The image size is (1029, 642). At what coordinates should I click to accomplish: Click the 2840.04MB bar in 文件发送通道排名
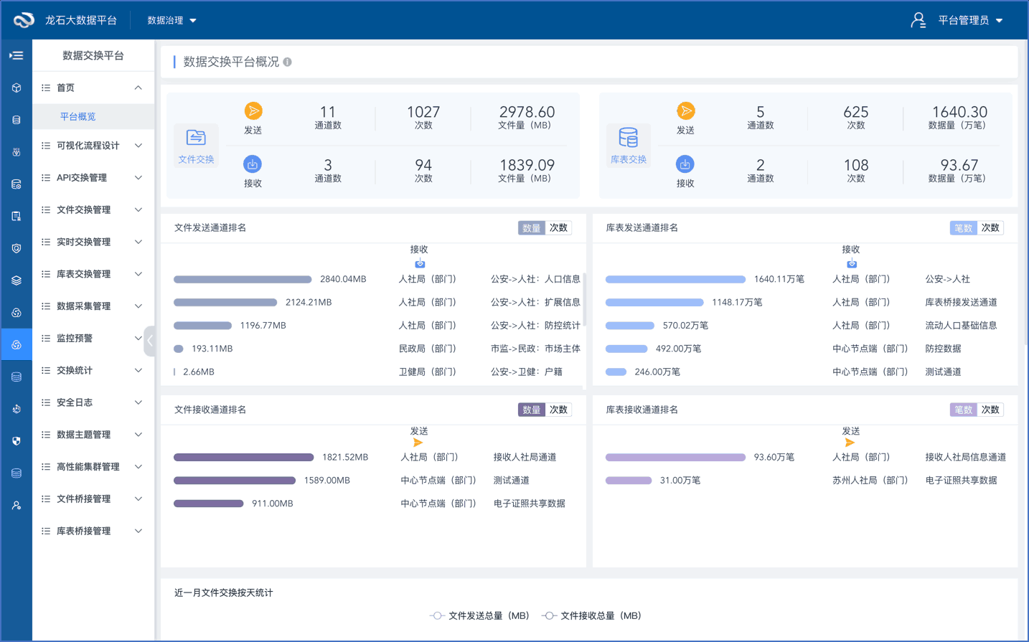(243, 280)
